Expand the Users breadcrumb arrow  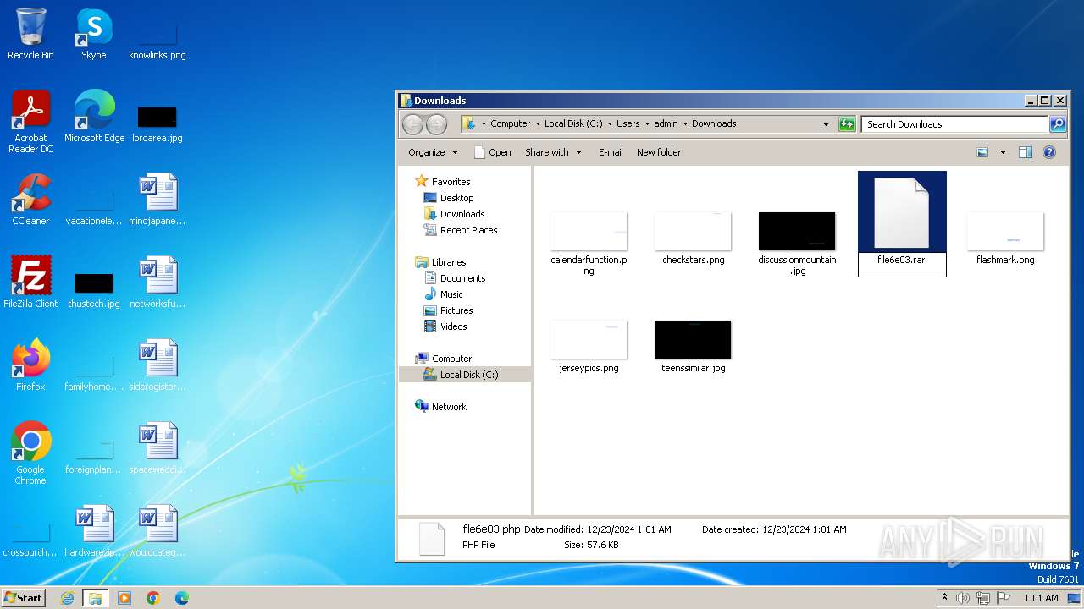[x=648, y=123]
